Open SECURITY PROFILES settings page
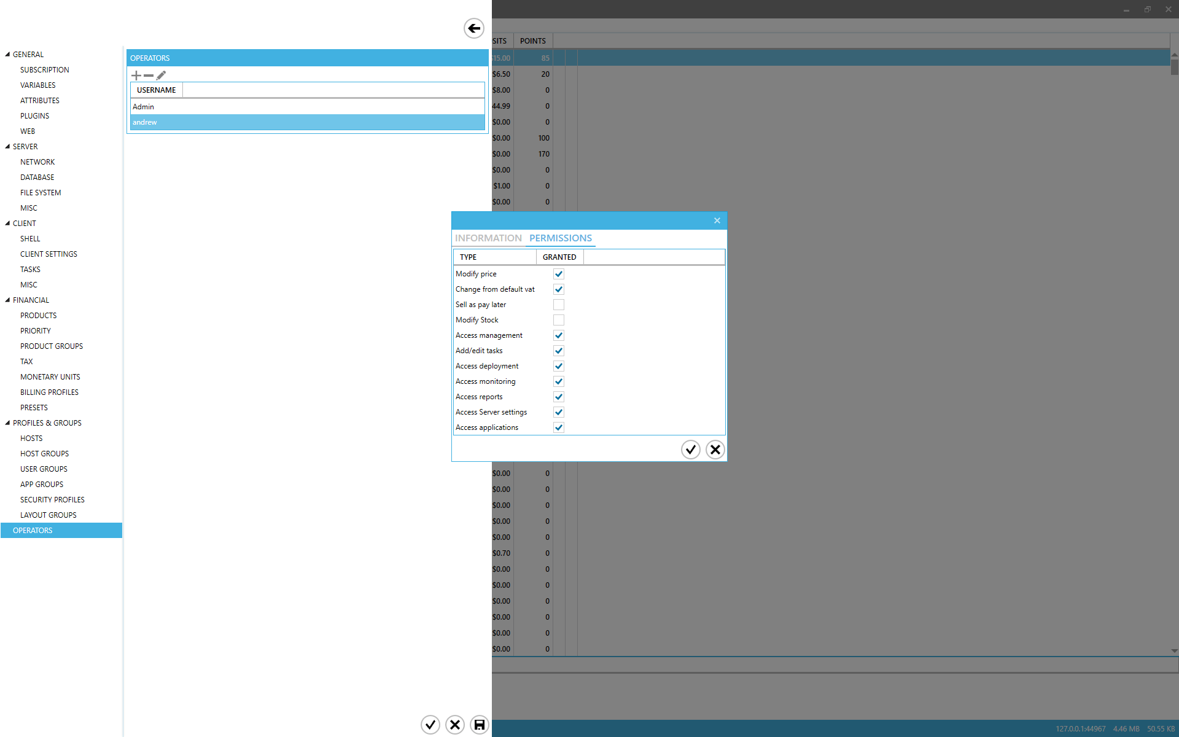Image resolution: width=1179 pixels, height=737 pixels. pos(52,500)
